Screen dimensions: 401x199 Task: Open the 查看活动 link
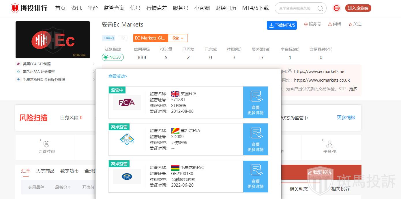point(118,76)
